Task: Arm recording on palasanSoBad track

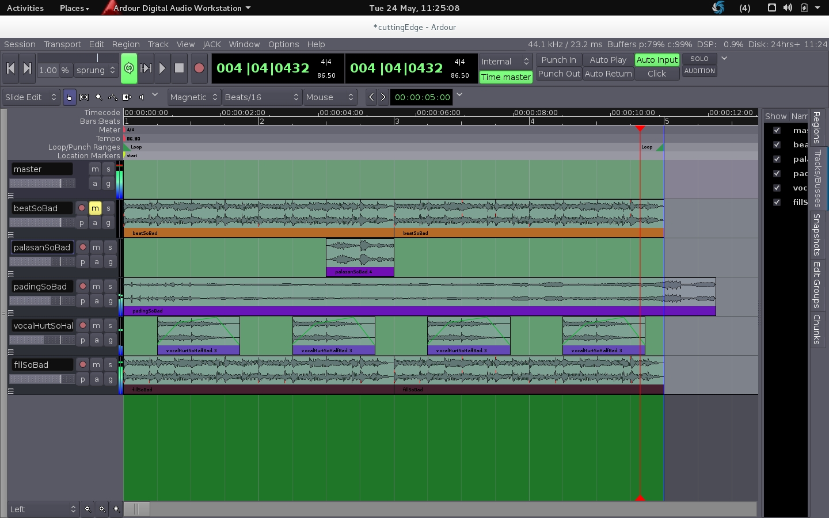Action: (x=83, y=247)
